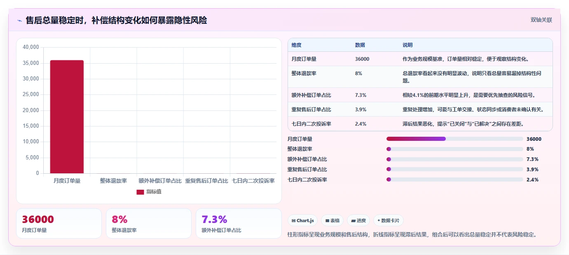This screenshot has height=255, width=569.
Task: Click the lightning icon beside the title
Action: click(19, 20)
